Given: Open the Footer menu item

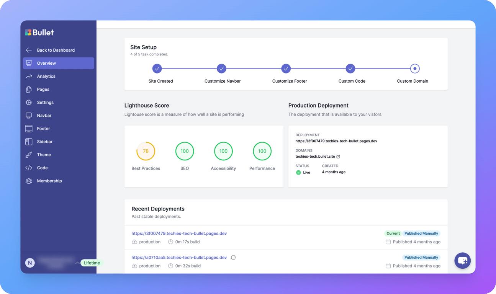Looking at the screenshot, I should [x=58, y=129].
